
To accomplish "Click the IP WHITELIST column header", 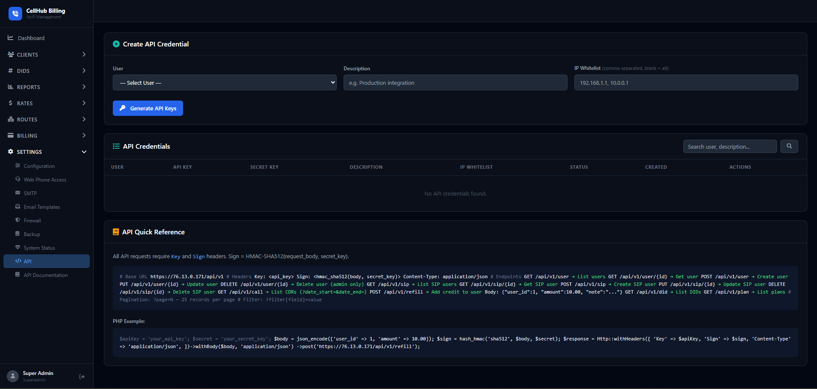I will tap(476, 167).
